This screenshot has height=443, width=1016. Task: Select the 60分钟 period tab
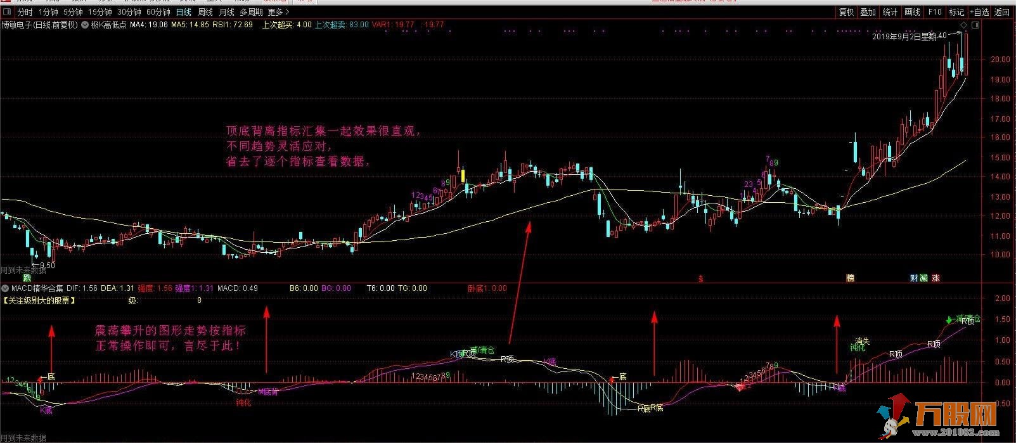pyautogui.click(x=158, y=12)
